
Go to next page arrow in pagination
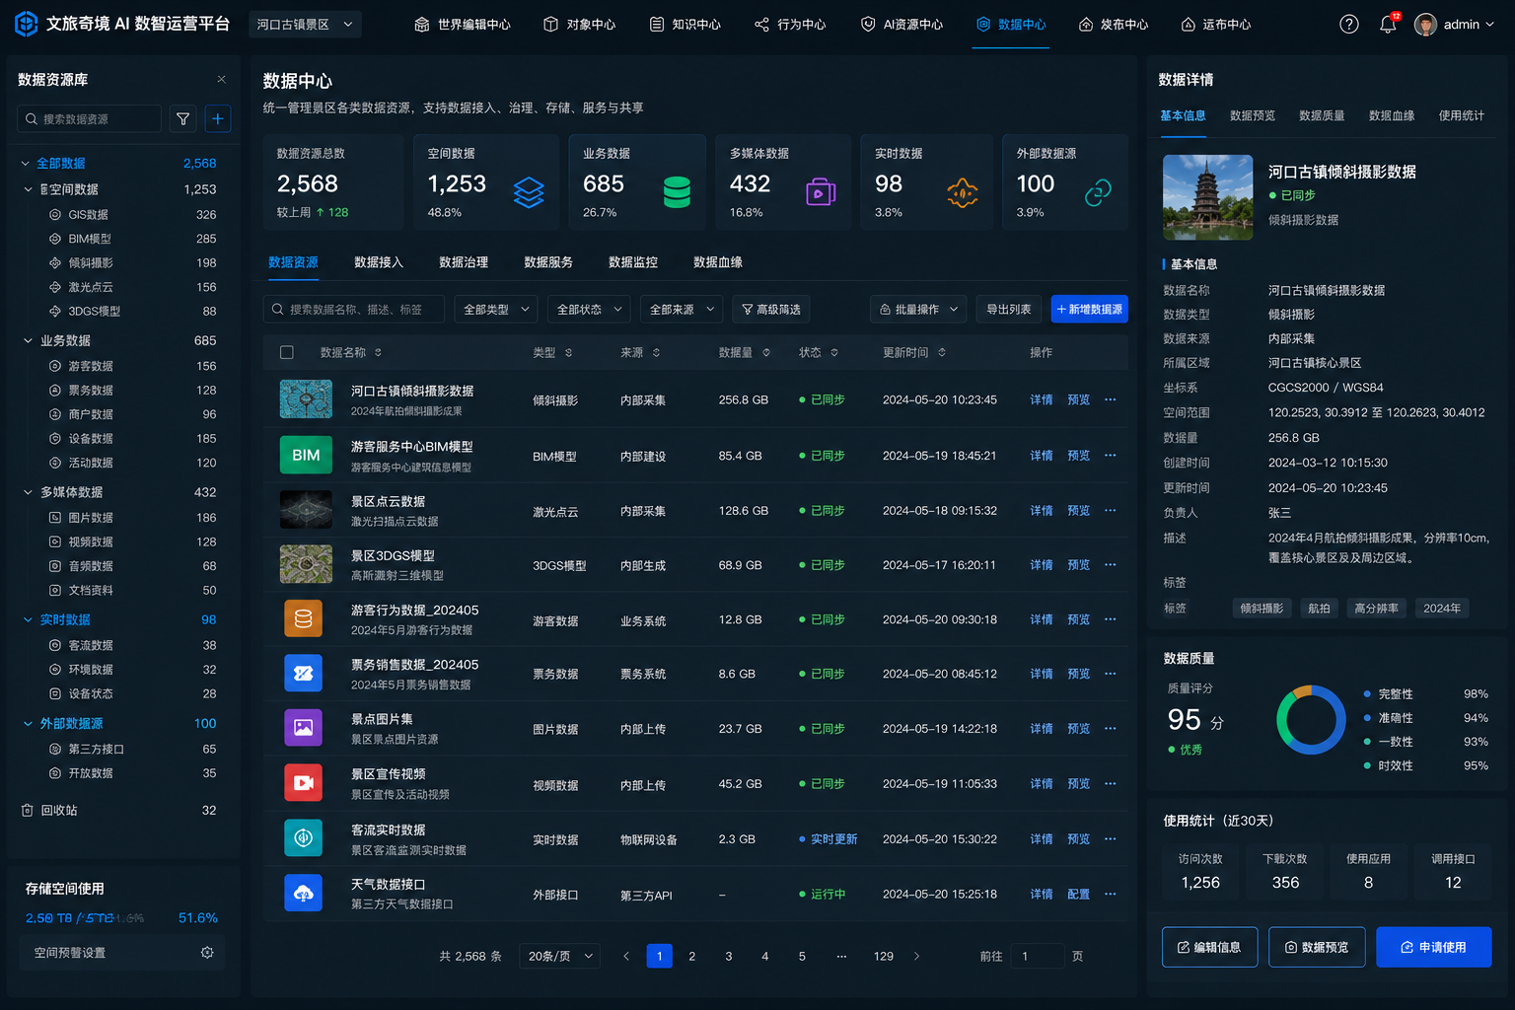[917, 956]
